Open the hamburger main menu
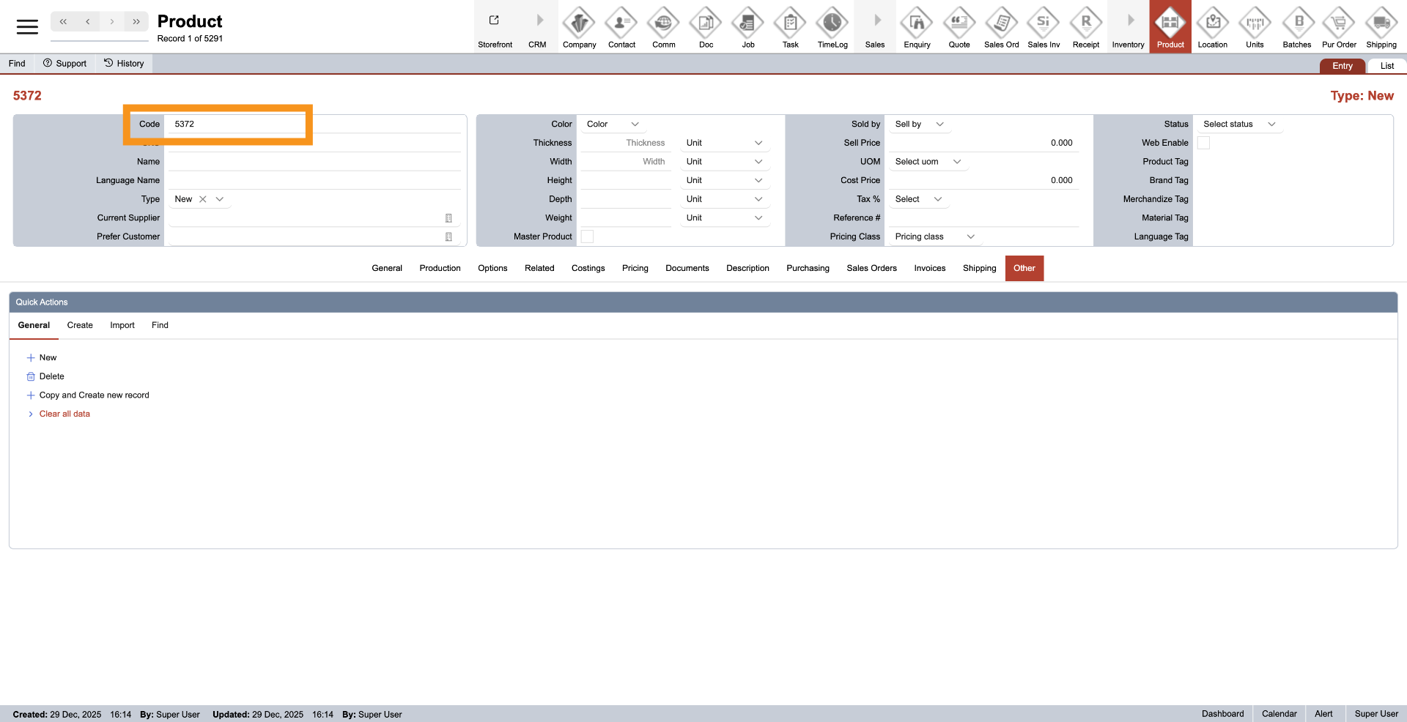Viewport: 1407px width, 722px height. tap(27, 27)
